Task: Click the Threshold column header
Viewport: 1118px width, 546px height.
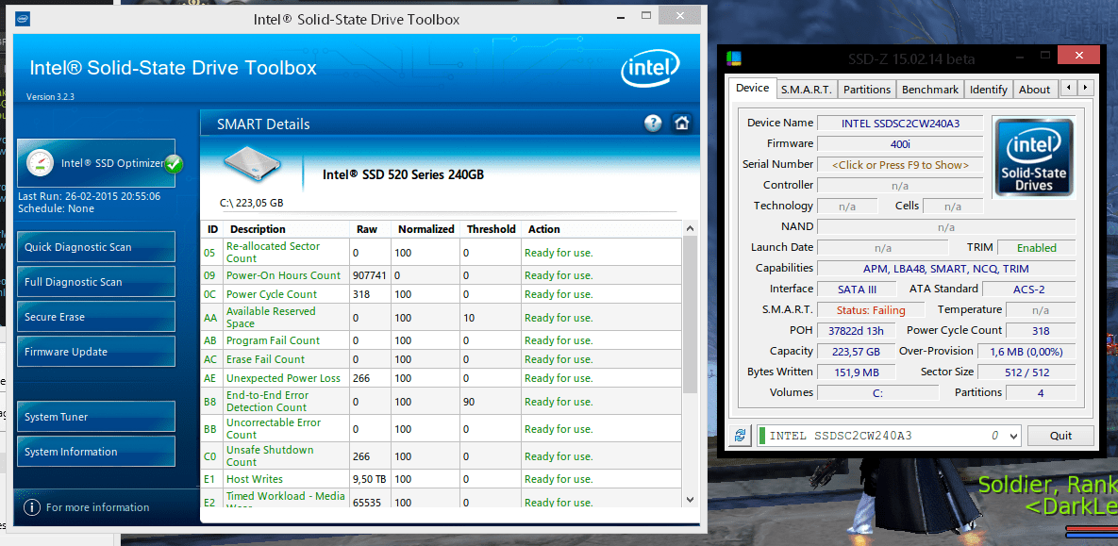Action: click(x=491, y=229)
